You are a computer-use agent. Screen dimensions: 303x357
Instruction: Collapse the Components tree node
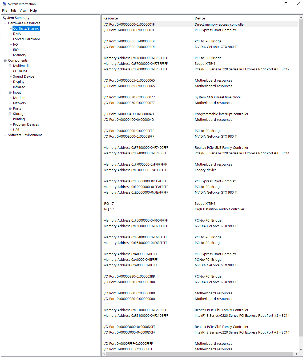click(5, 61)
